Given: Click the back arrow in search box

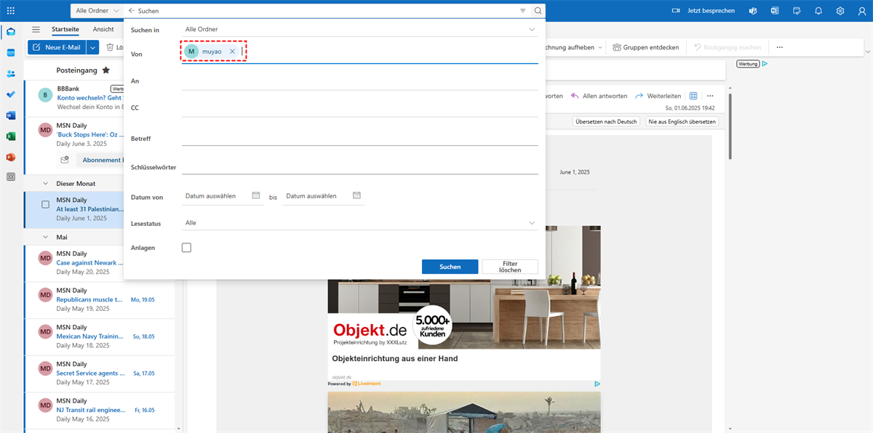Looking at the screenshot, I should click(x=132, y=11).
